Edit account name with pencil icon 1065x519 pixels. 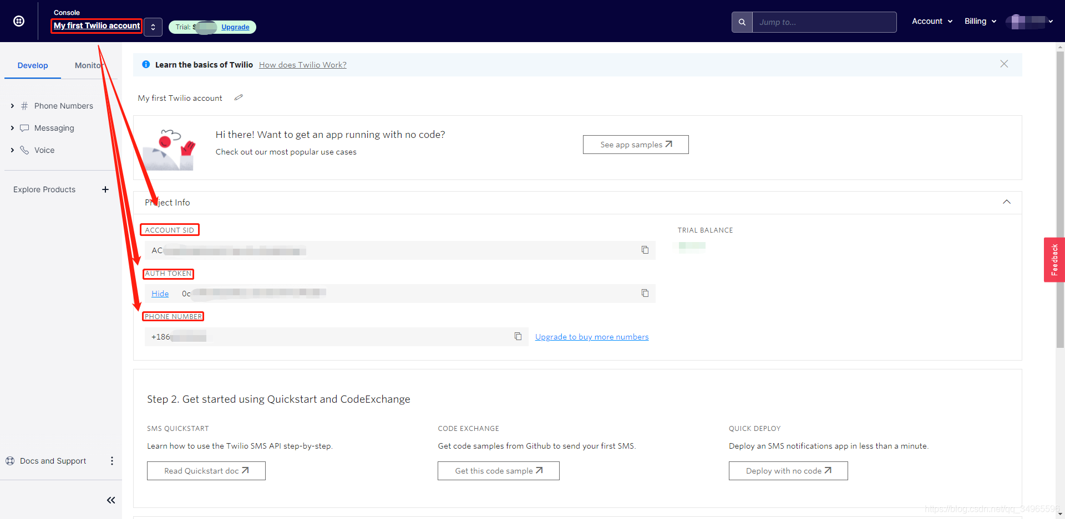click(x=239, y=97)
